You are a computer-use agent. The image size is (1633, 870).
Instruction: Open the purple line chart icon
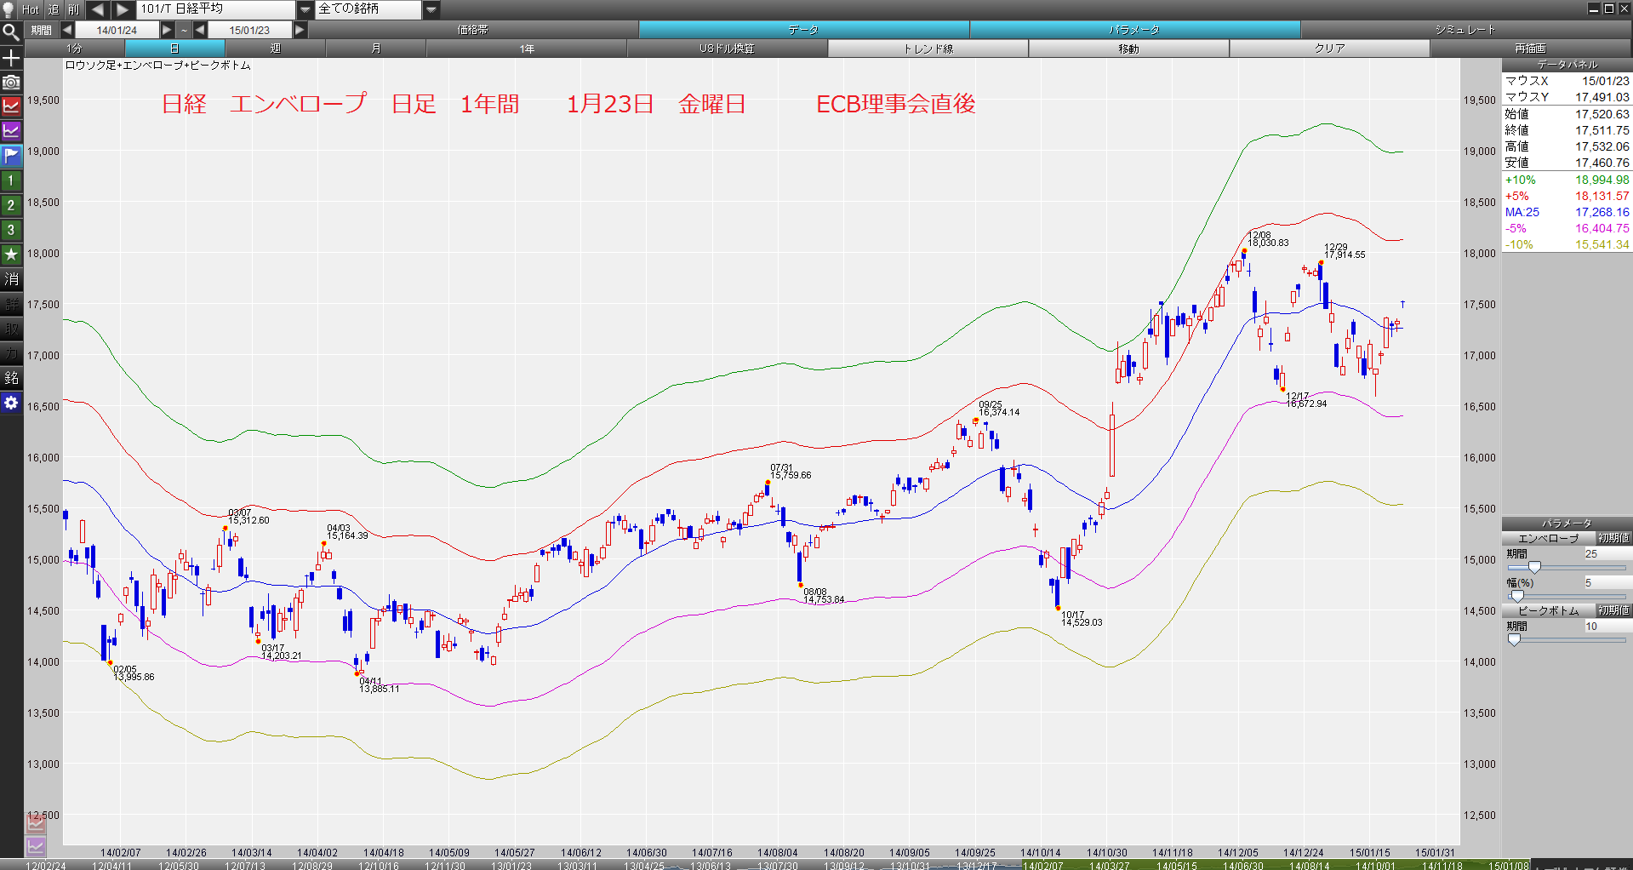[11, 131]
